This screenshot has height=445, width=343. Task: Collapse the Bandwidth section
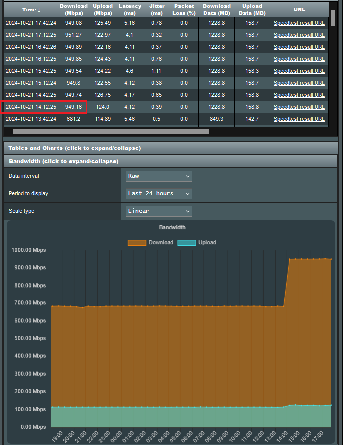64,161
